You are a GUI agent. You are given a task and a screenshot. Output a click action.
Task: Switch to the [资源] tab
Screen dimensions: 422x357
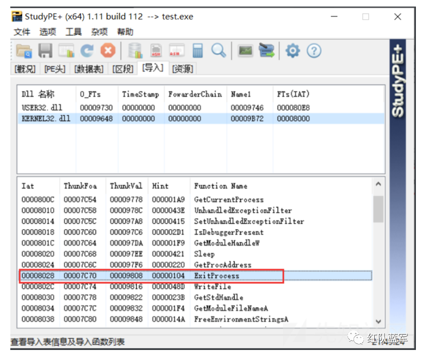click(x=183, y=69)
